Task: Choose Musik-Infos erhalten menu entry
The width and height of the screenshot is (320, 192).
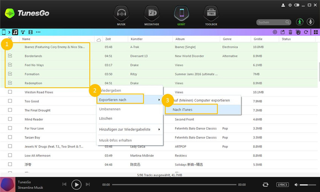Action: [130, 140]
